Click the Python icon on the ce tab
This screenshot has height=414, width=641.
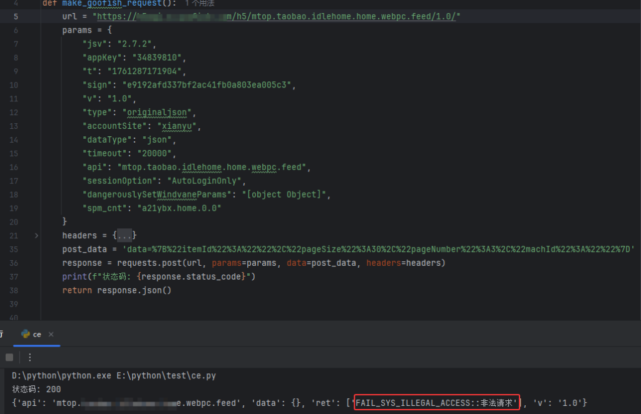(x=26, y=334)
